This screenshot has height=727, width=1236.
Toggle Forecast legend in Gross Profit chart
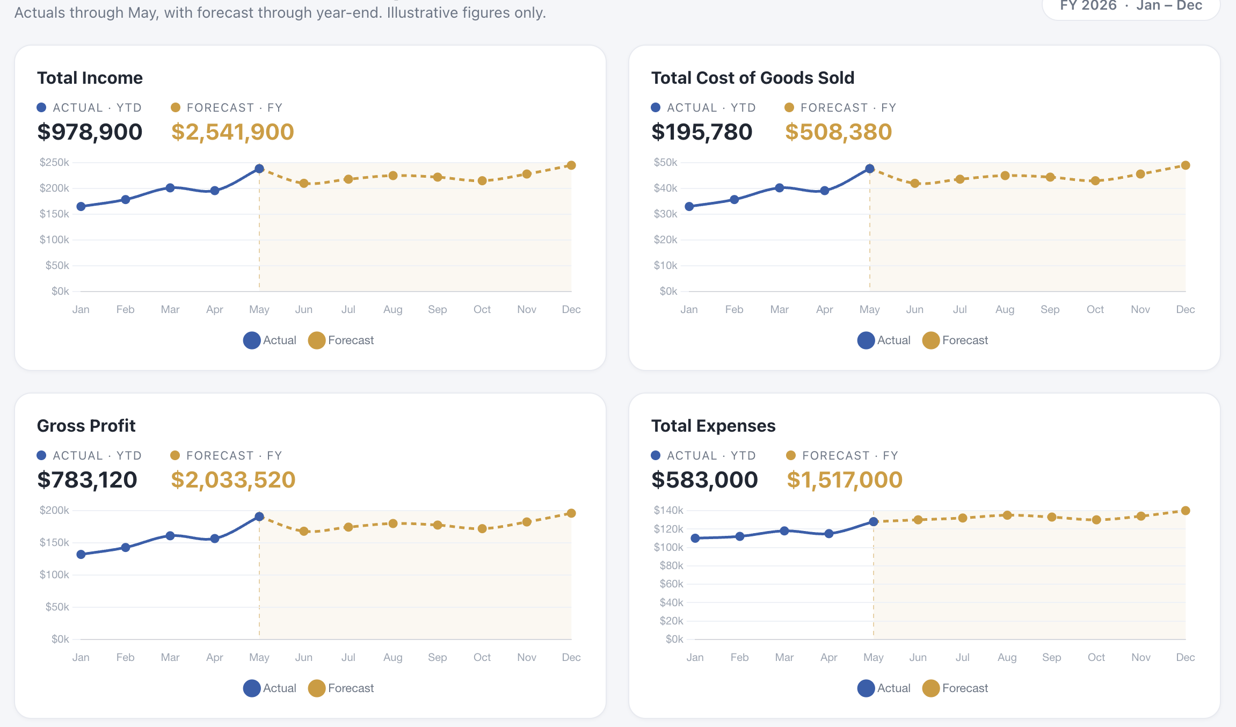341,688
